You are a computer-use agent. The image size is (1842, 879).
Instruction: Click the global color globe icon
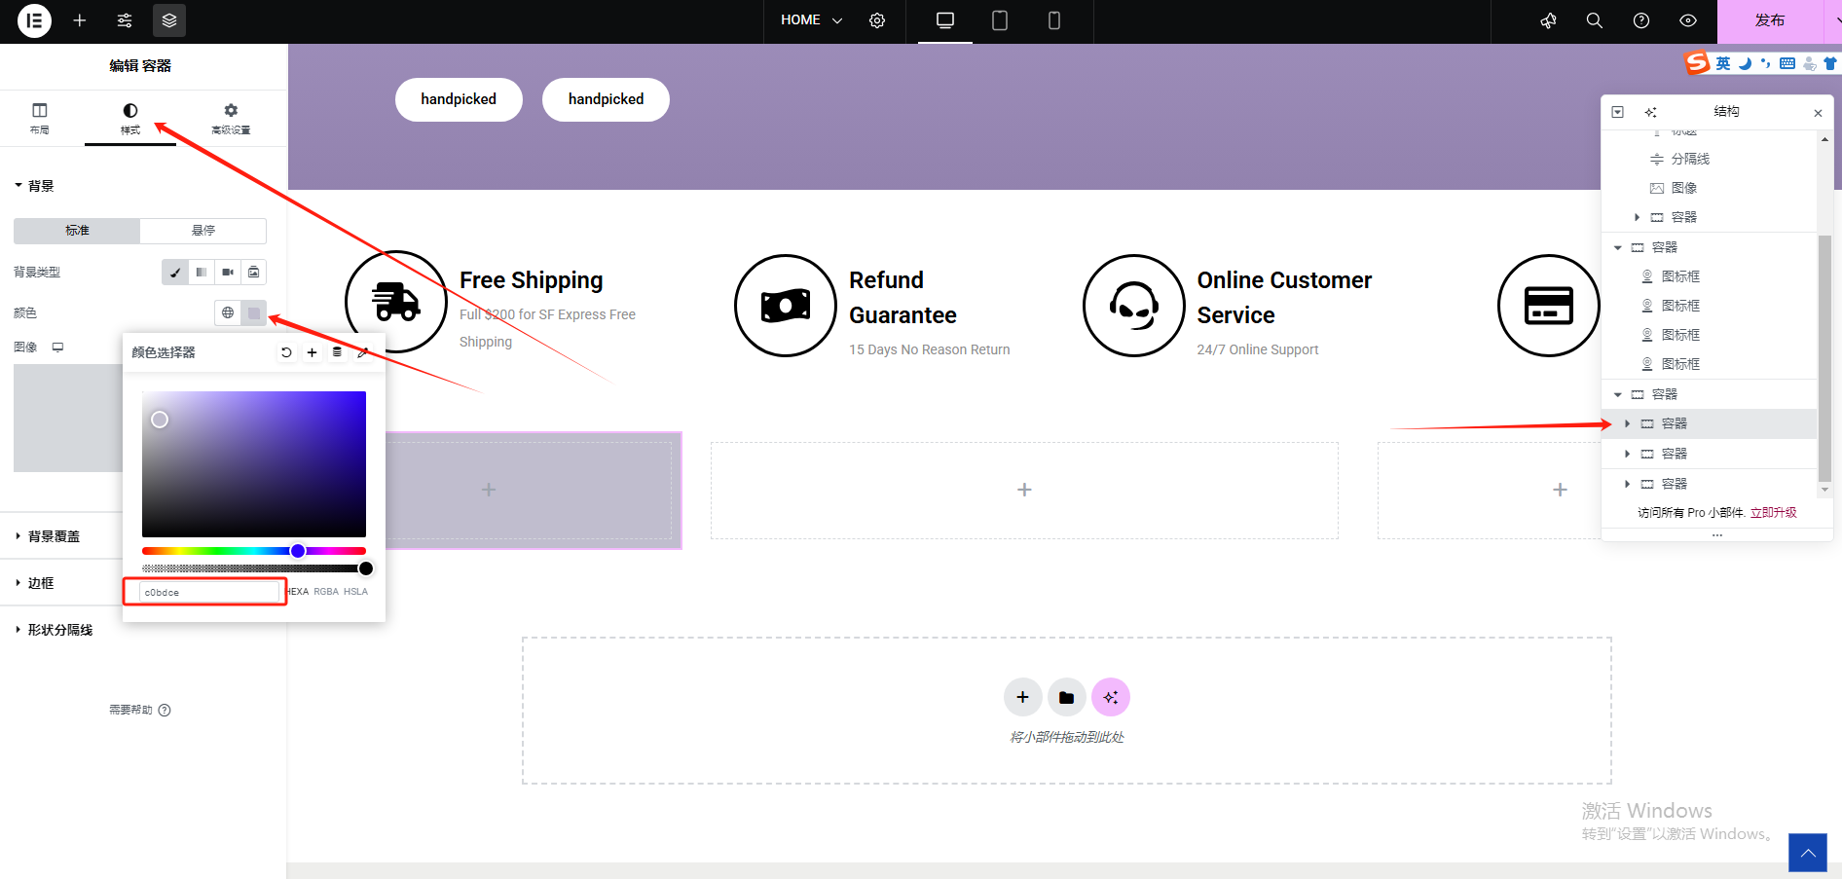(x=228, y=312)
